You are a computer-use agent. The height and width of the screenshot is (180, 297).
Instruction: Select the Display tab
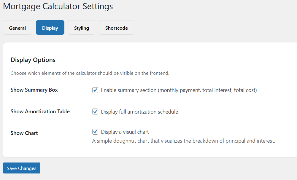(x=50, y=28)
